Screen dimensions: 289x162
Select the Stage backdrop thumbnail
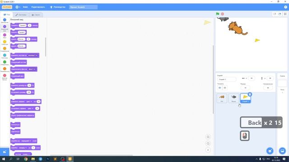282,83
